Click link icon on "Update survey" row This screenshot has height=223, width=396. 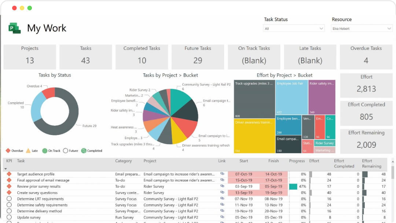click(221, 217)
